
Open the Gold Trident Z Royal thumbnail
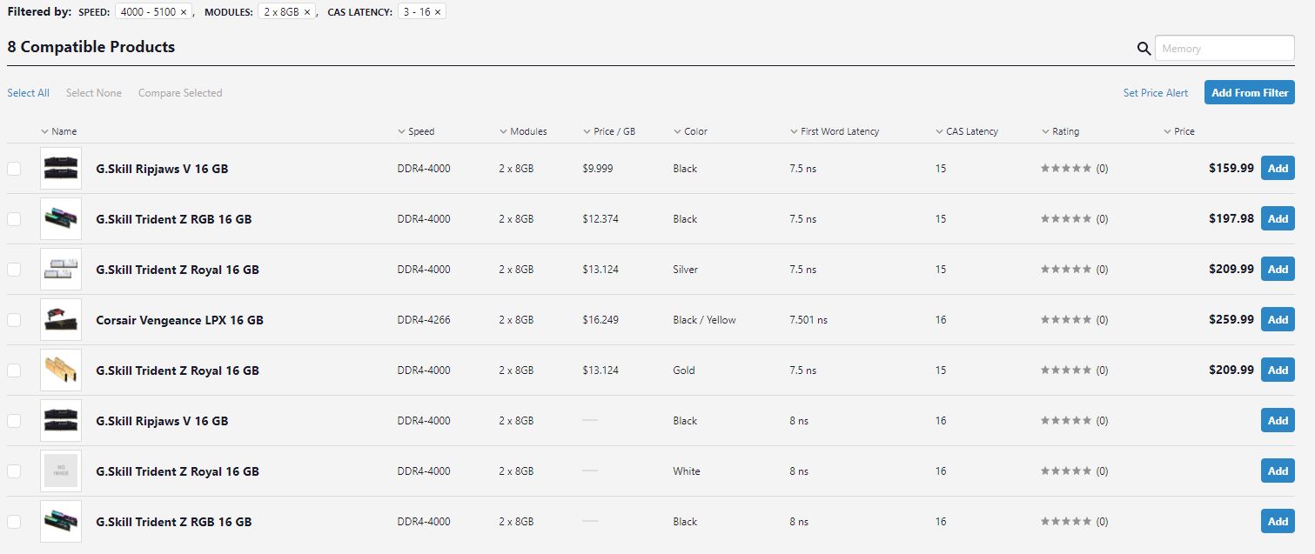[x=61, y=370]
